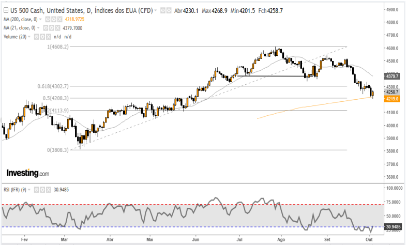
Task: Click the Investing.com logo link
Action: [27, 173]
